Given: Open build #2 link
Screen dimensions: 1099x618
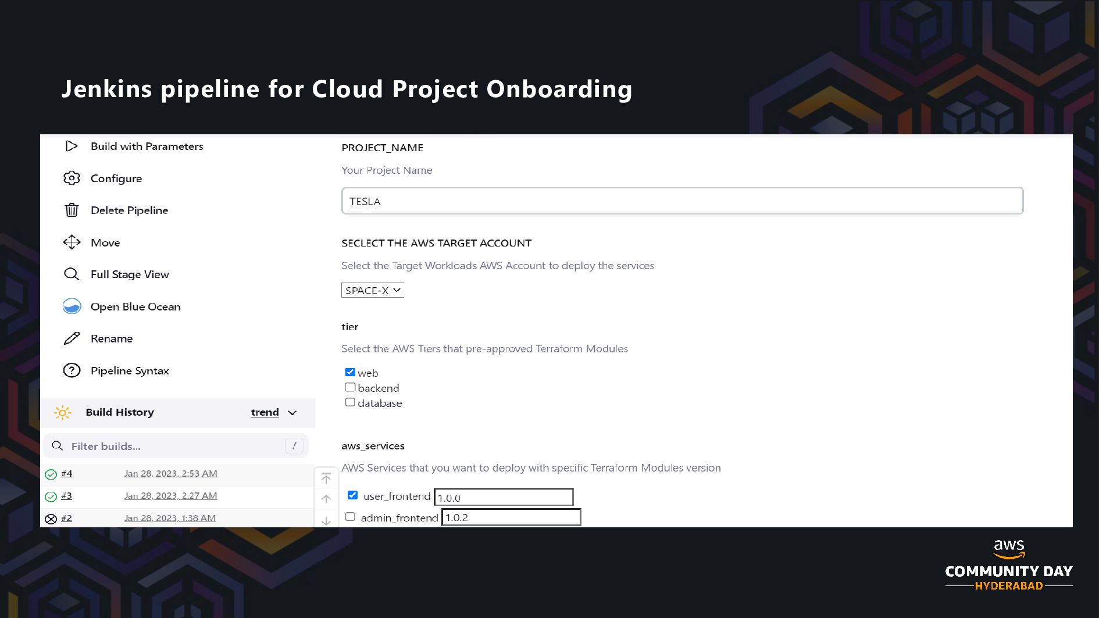Looking at the screenshot, I should (67, 517).
